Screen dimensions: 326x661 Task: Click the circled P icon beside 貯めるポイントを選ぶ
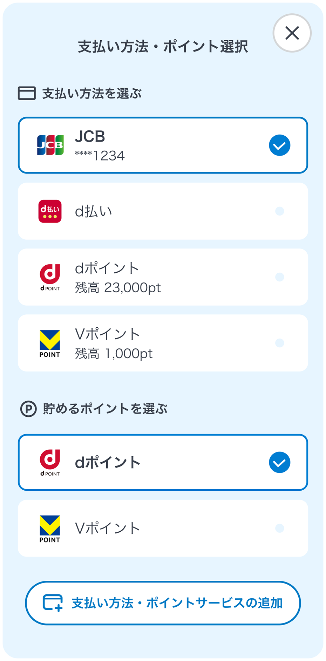pyautogui.click(x=28, y=409)
